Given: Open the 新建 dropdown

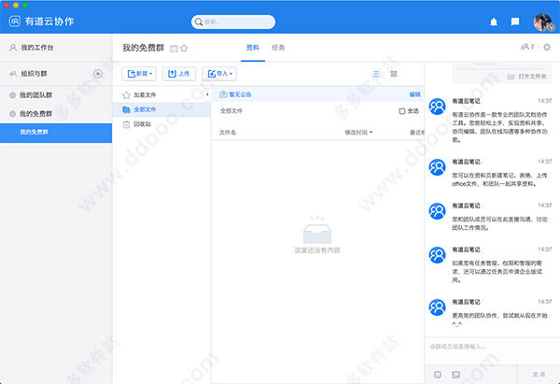Looking at the screenshot, I should [x=139, y=74].
